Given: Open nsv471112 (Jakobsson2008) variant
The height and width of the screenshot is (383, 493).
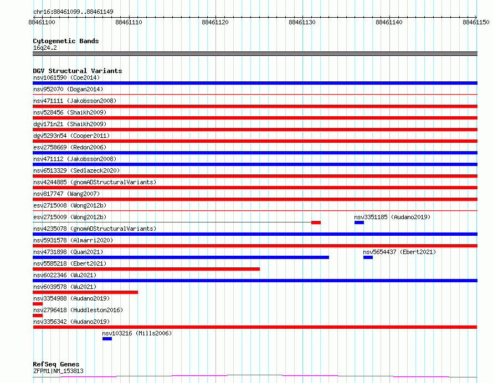Looking at the screenshot, I should [75, 159].
